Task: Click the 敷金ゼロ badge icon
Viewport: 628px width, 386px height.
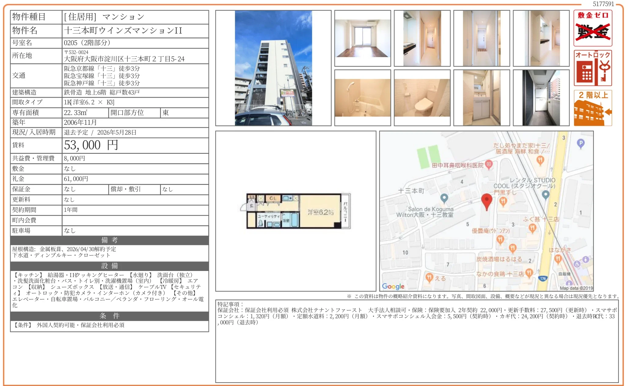Action: click(592, 28)
